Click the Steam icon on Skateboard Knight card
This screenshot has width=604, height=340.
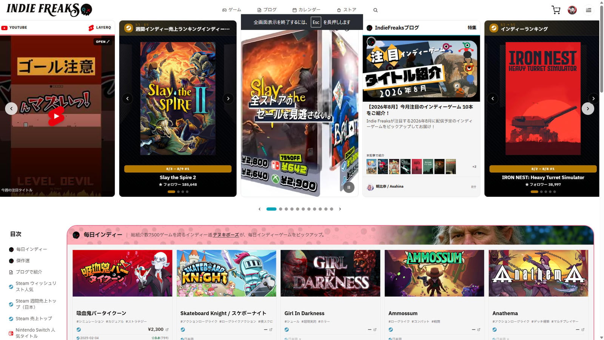(x=183, y=329)
